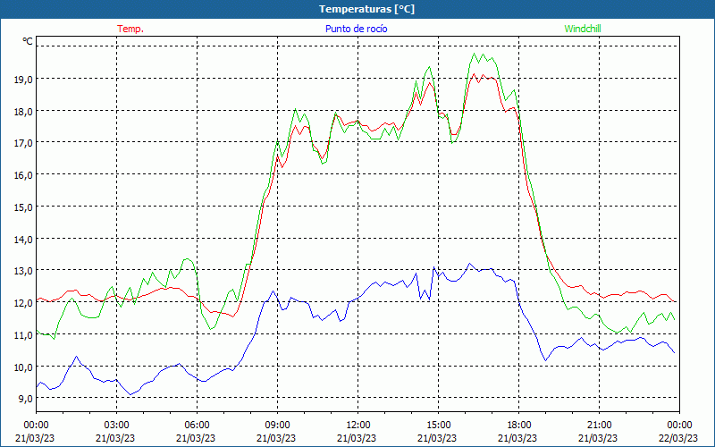Click the 11,0 y-axis value

point(23,334)
